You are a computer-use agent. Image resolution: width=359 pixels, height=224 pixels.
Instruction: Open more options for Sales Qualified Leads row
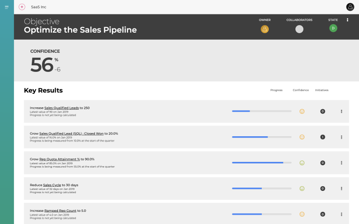pos(341,112)
